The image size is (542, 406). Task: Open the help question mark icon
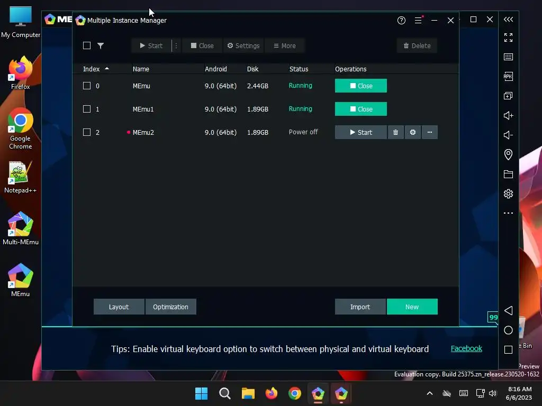[x=401, y=21]
